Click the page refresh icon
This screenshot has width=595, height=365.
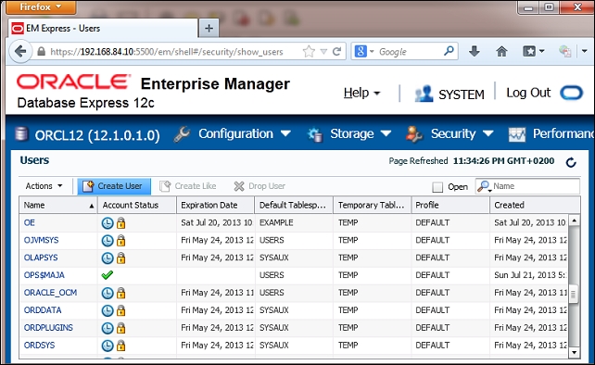tap(571, 162)
